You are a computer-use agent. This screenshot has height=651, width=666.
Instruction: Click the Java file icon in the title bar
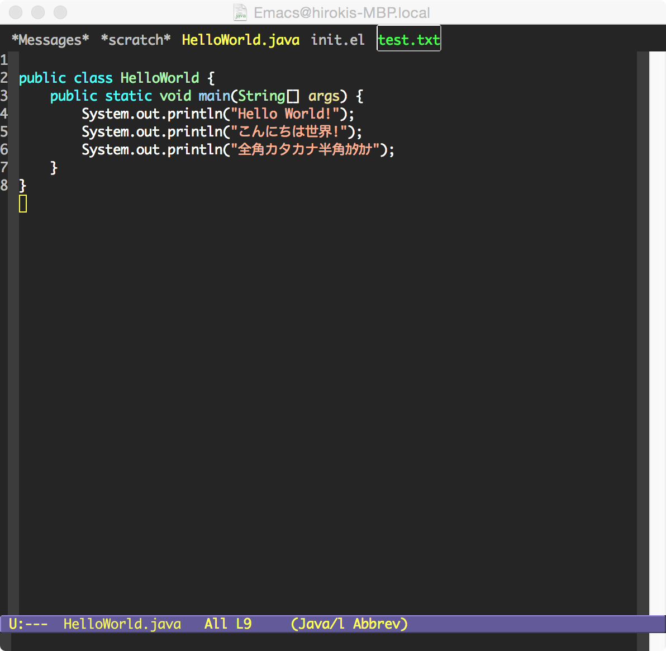tap(240, 12)
